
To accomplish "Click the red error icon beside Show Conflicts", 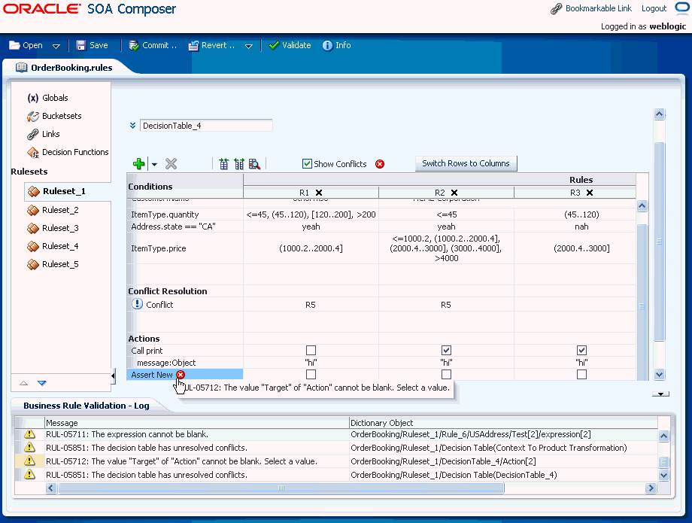I will point(380,164).
